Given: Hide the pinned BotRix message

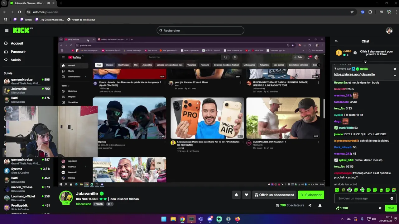Looking at the screenshot, I should tap(395, 69).
